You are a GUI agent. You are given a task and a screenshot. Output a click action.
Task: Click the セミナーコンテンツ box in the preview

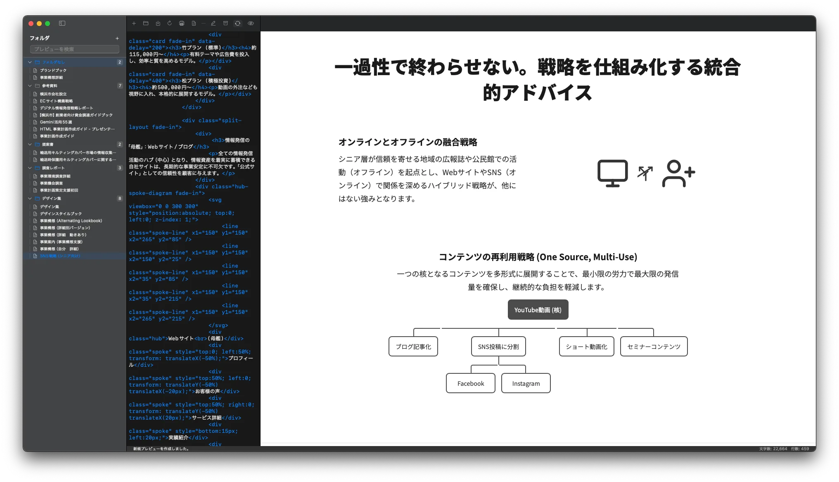pos(654,347)
